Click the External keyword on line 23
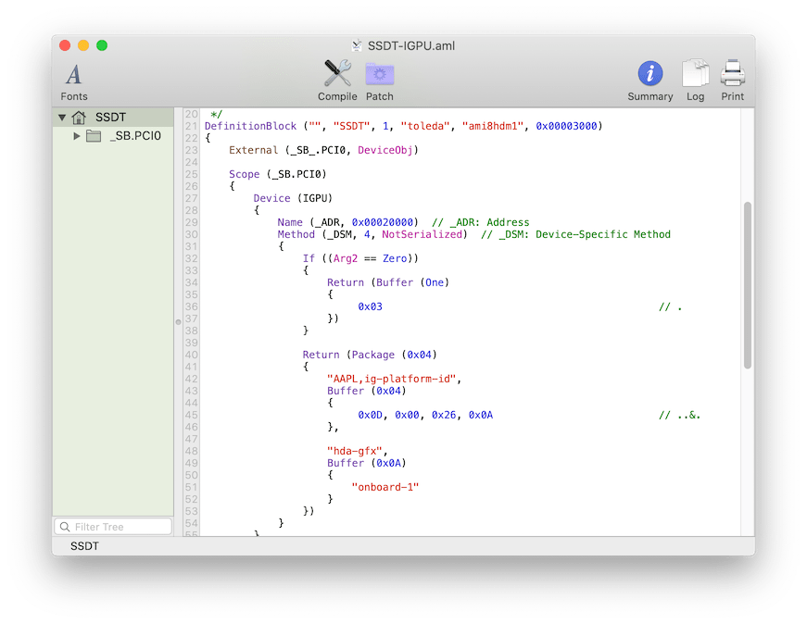The height and width of the screenshot is (624, 807). [253, 150]
